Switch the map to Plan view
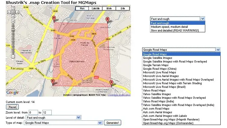Screen dimensions: 227x128 pos(82,9)
